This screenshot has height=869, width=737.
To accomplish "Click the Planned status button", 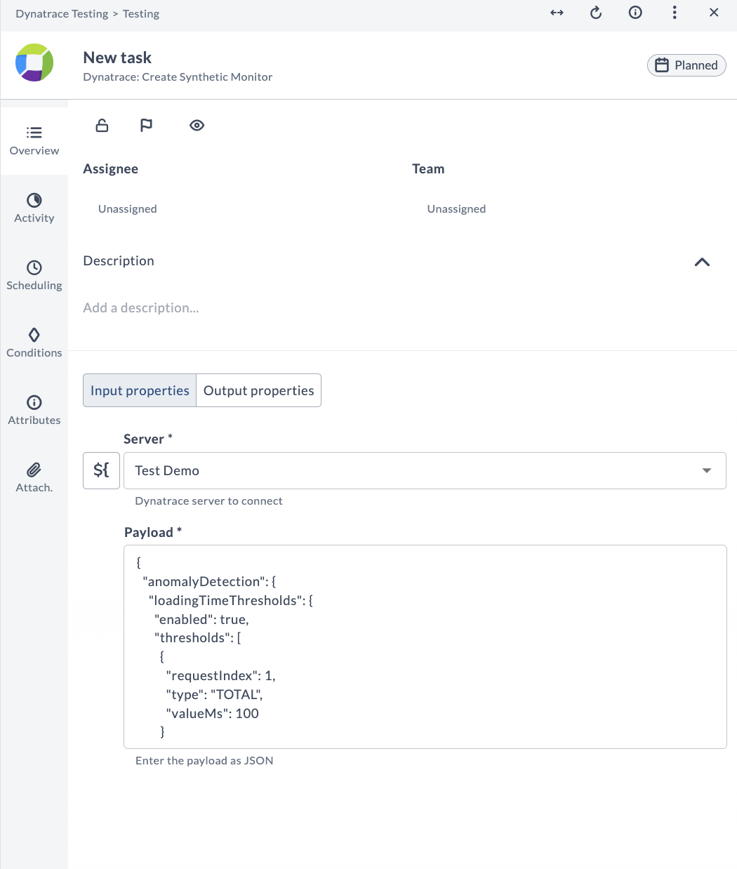I will click(x=686, y=65).
